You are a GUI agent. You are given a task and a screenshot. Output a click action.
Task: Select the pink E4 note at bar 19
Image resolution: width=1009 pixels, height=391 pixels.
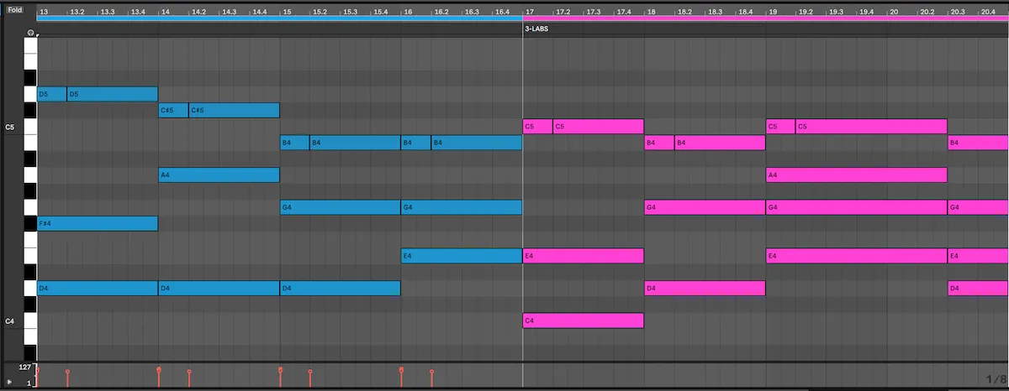[857, 256]
